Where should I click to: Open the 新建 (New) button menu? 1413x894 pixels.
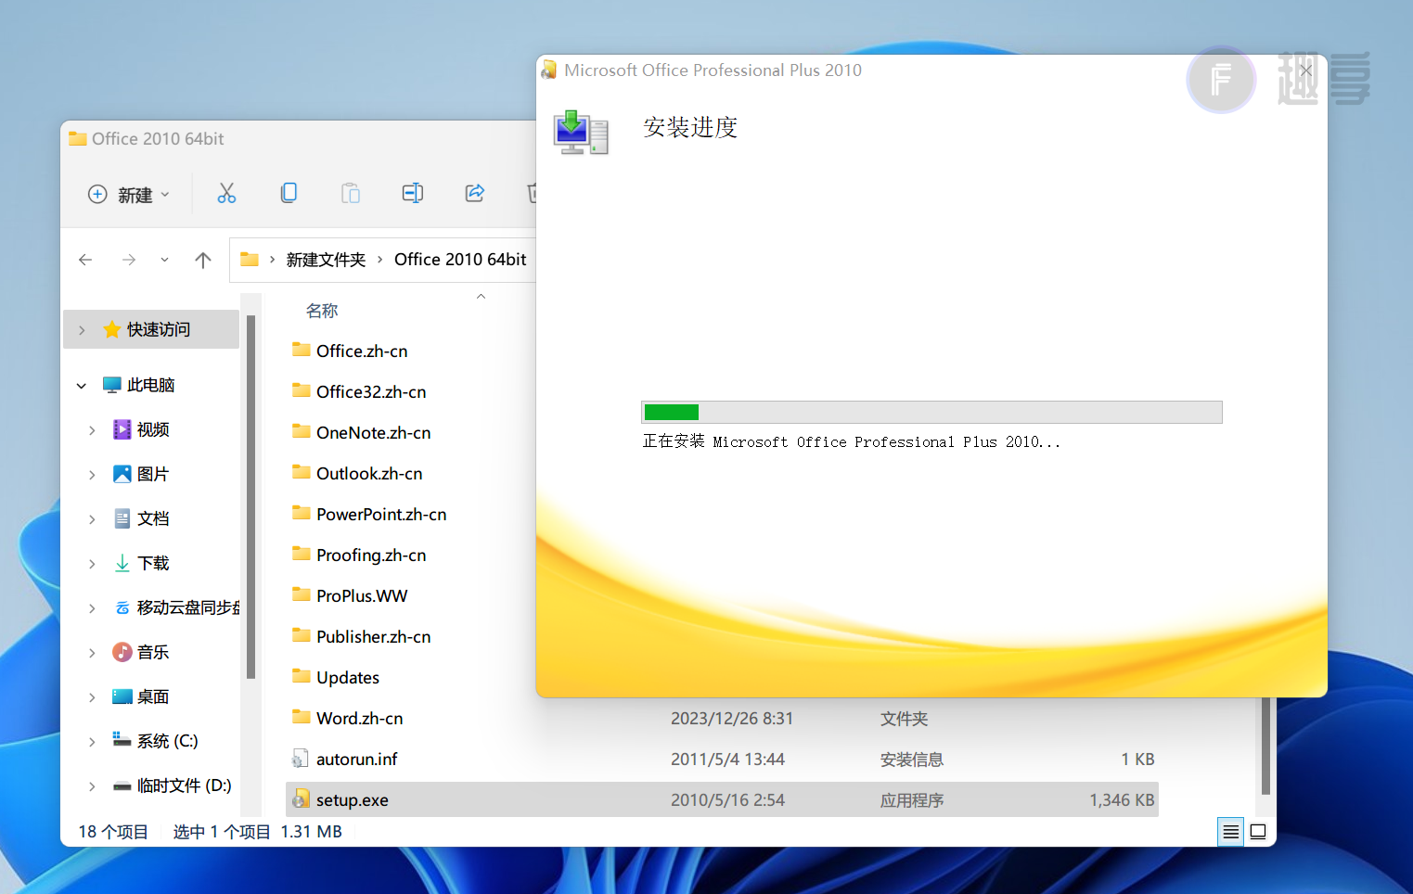coord(129,195)
